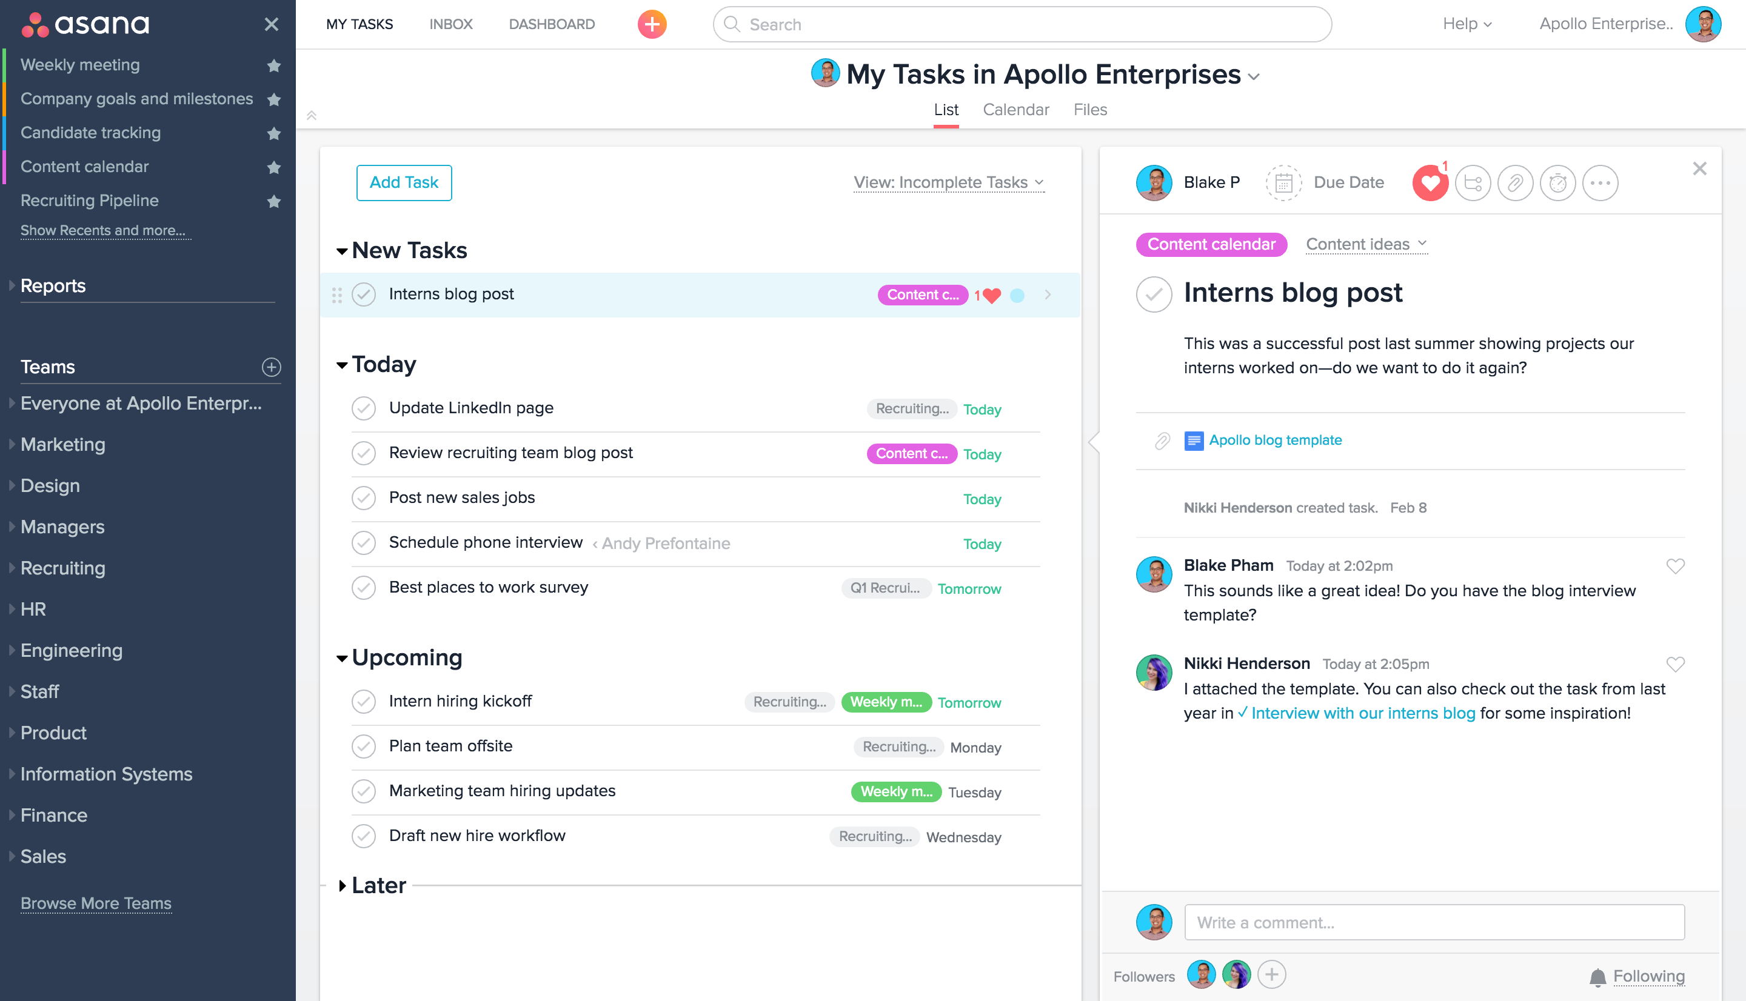Open details arrow on Interns blog post row
1746x1001 pixels.
[1048, 295]
